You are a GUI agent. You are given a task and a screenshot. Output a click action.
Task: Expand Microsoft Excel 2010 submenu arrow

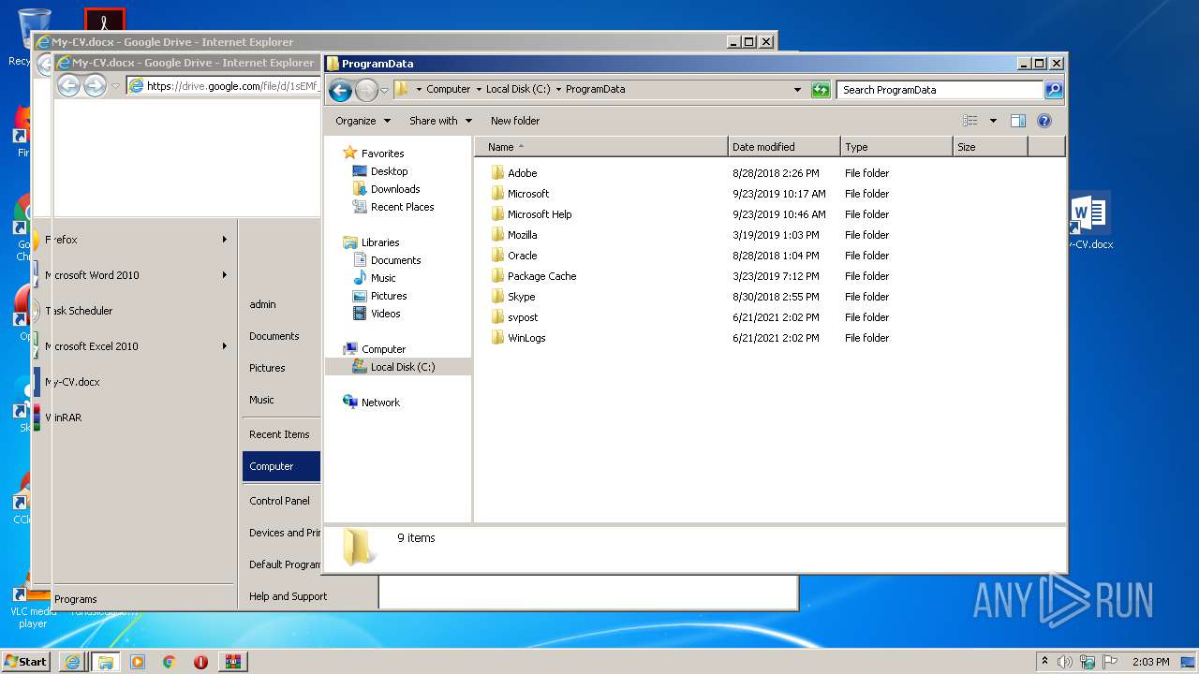(x=225, y=346)
